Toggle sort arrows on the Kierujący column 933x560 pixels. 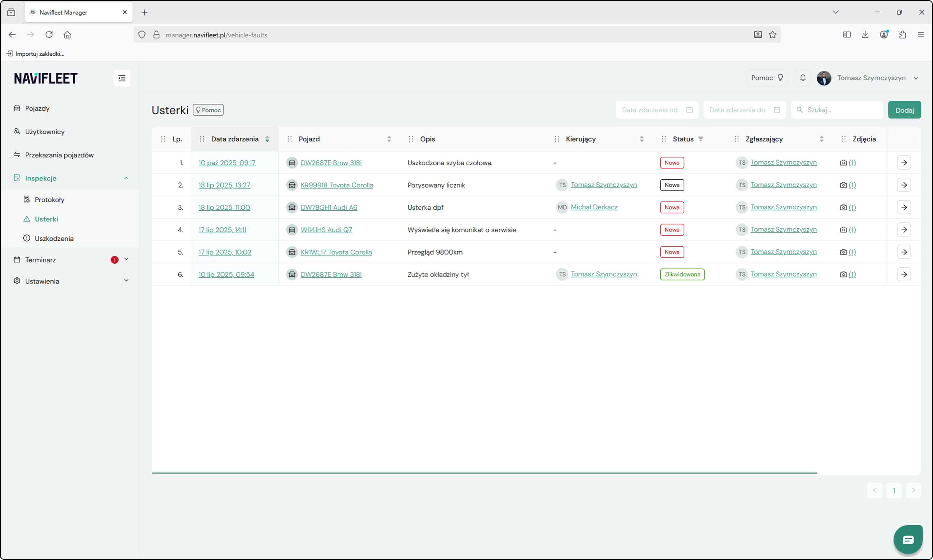[642, 139]
